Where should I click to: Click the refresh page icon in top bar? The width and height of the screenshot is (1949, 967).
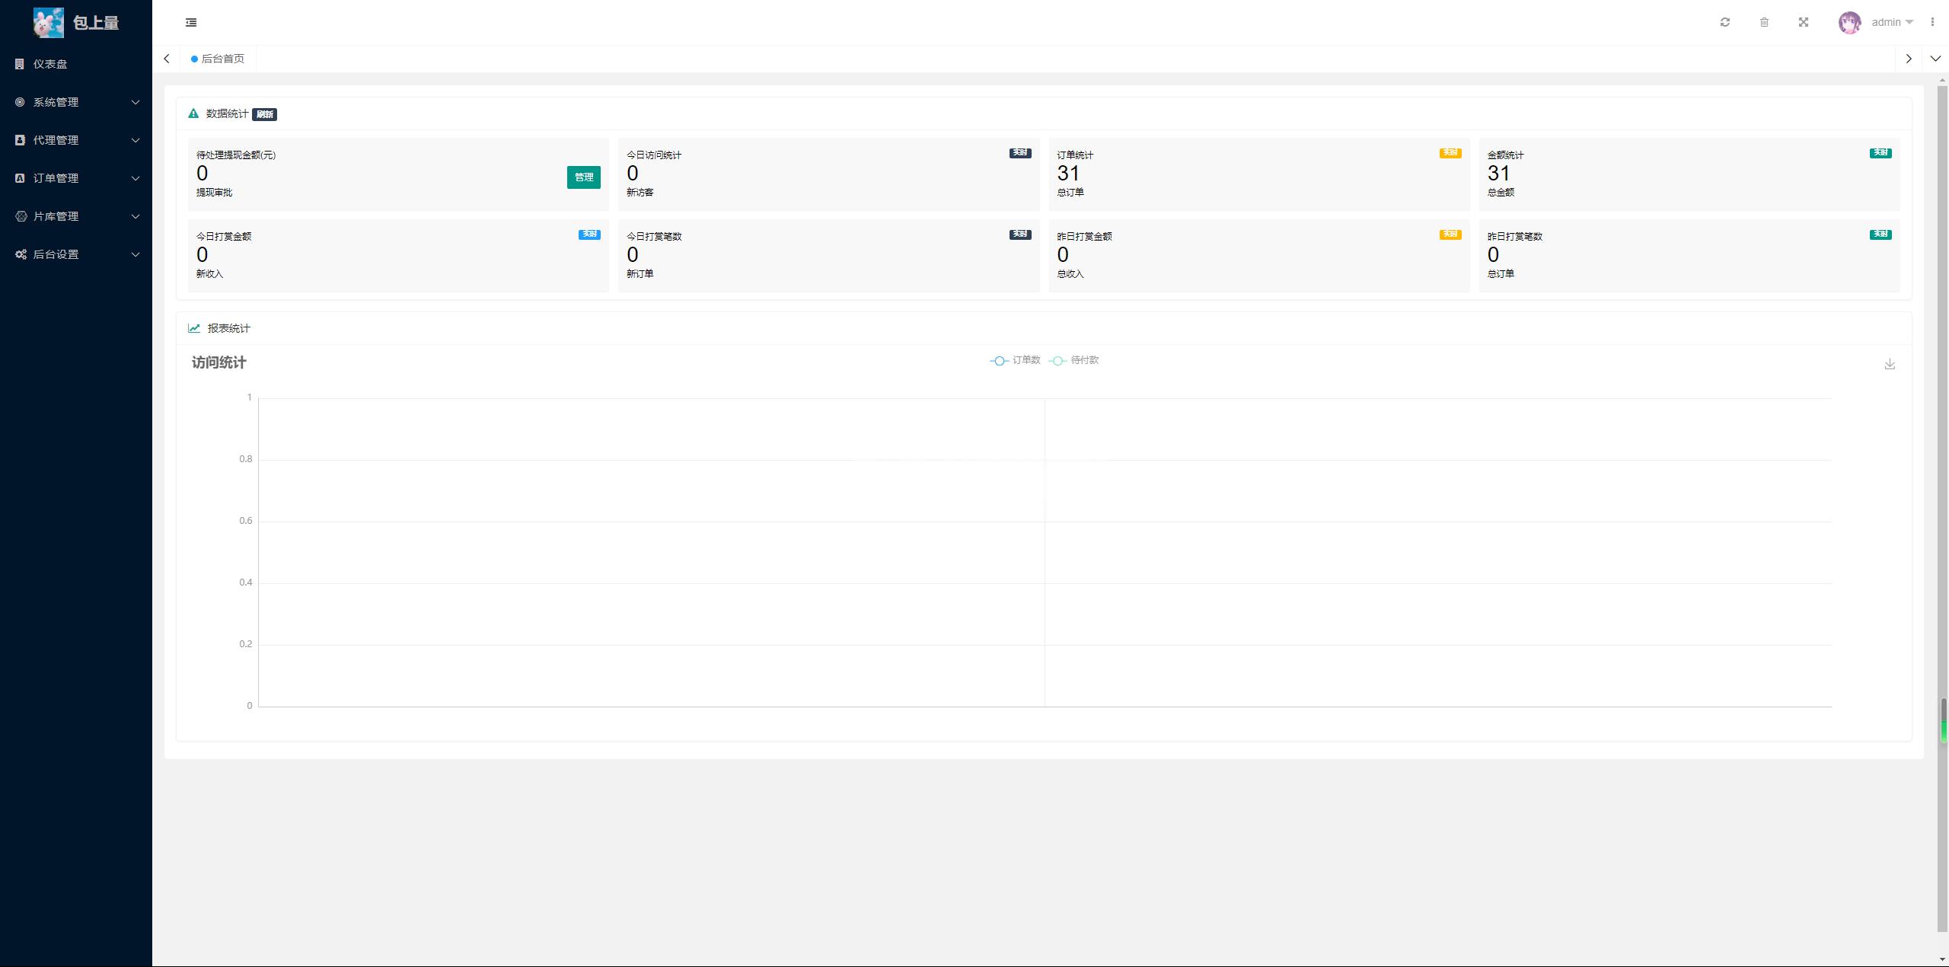click(x=1725, y=22)
